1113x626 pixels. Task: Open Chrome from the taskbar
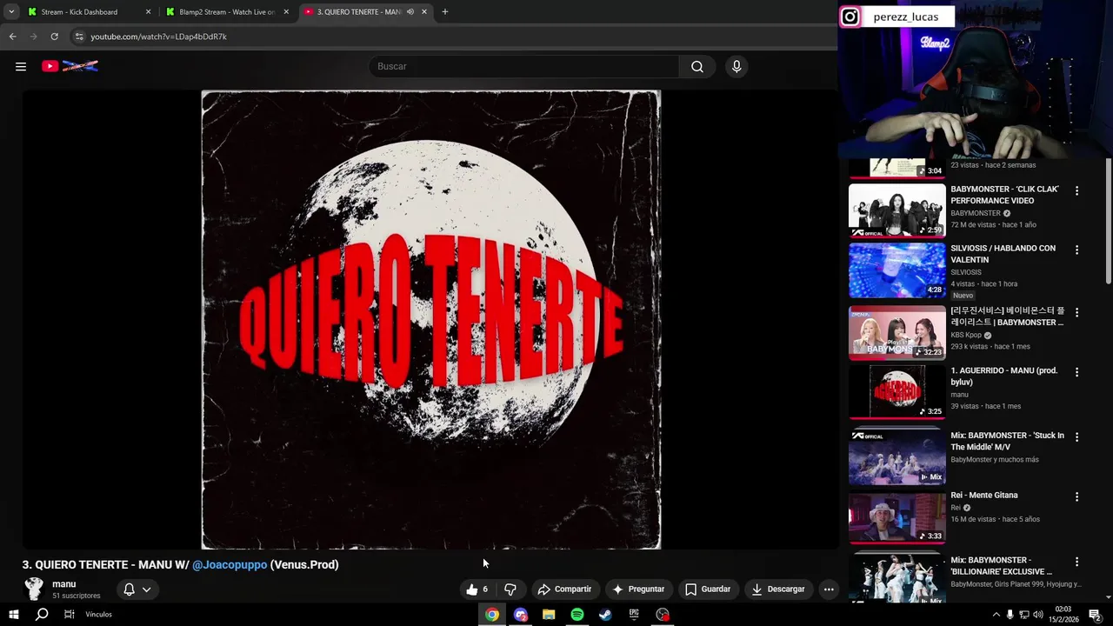tap(492, 615)
